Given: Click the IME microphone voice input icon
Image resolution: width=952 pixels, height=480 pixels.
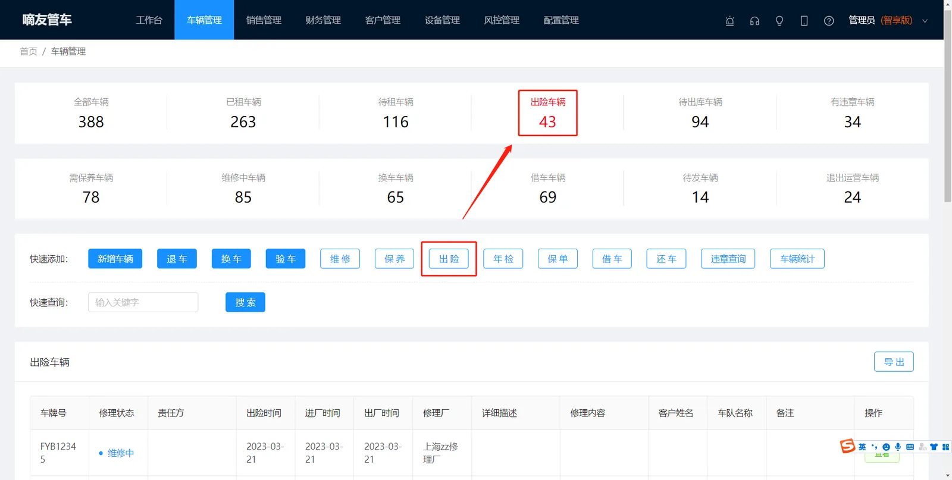Looking at the screenshot, I should [x=898, y=447].
